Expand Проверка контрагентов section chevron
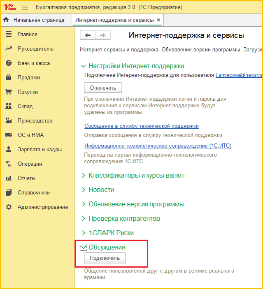 84,218
